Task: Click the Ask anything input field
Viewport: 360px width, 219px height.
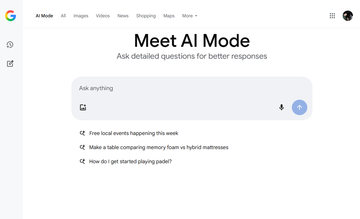Action: pyautogui.click(x=192, y=88)
